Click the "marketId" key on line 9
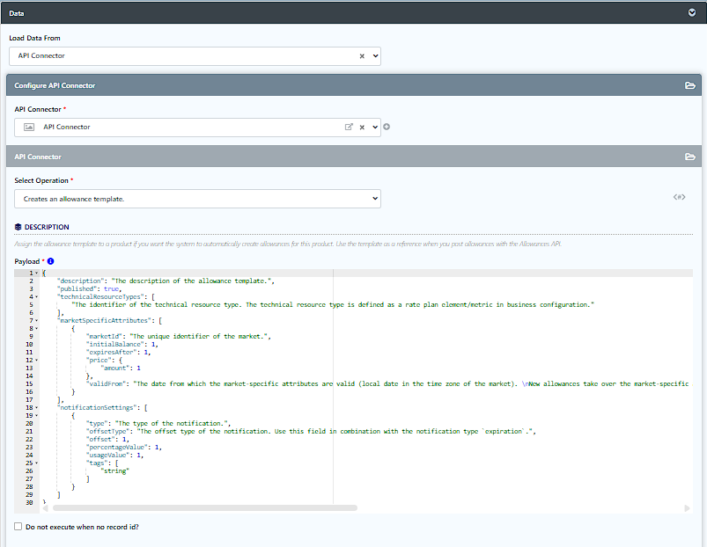 104,336
